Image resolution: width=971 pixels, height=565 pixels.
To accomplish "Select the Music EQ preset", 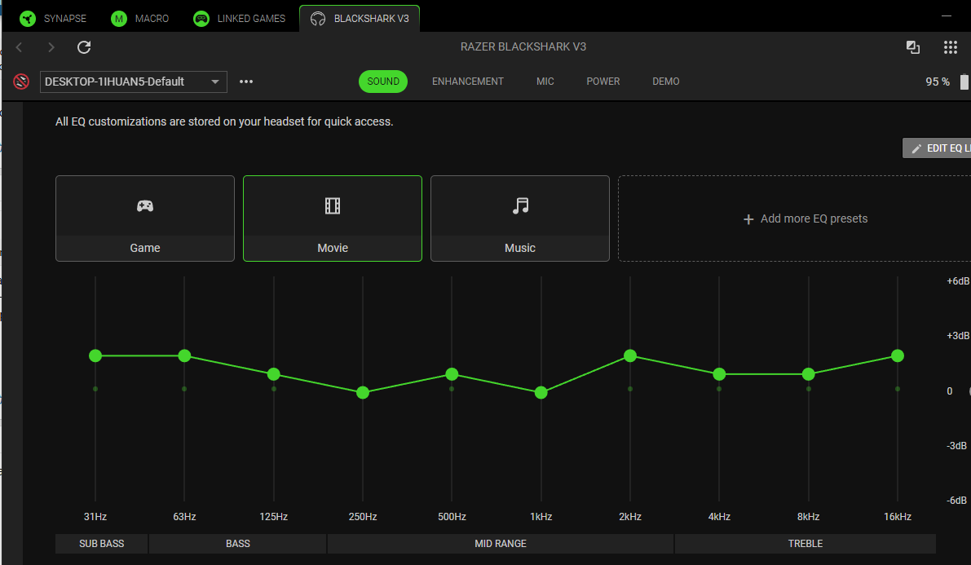I will click(x=520, y=218).
